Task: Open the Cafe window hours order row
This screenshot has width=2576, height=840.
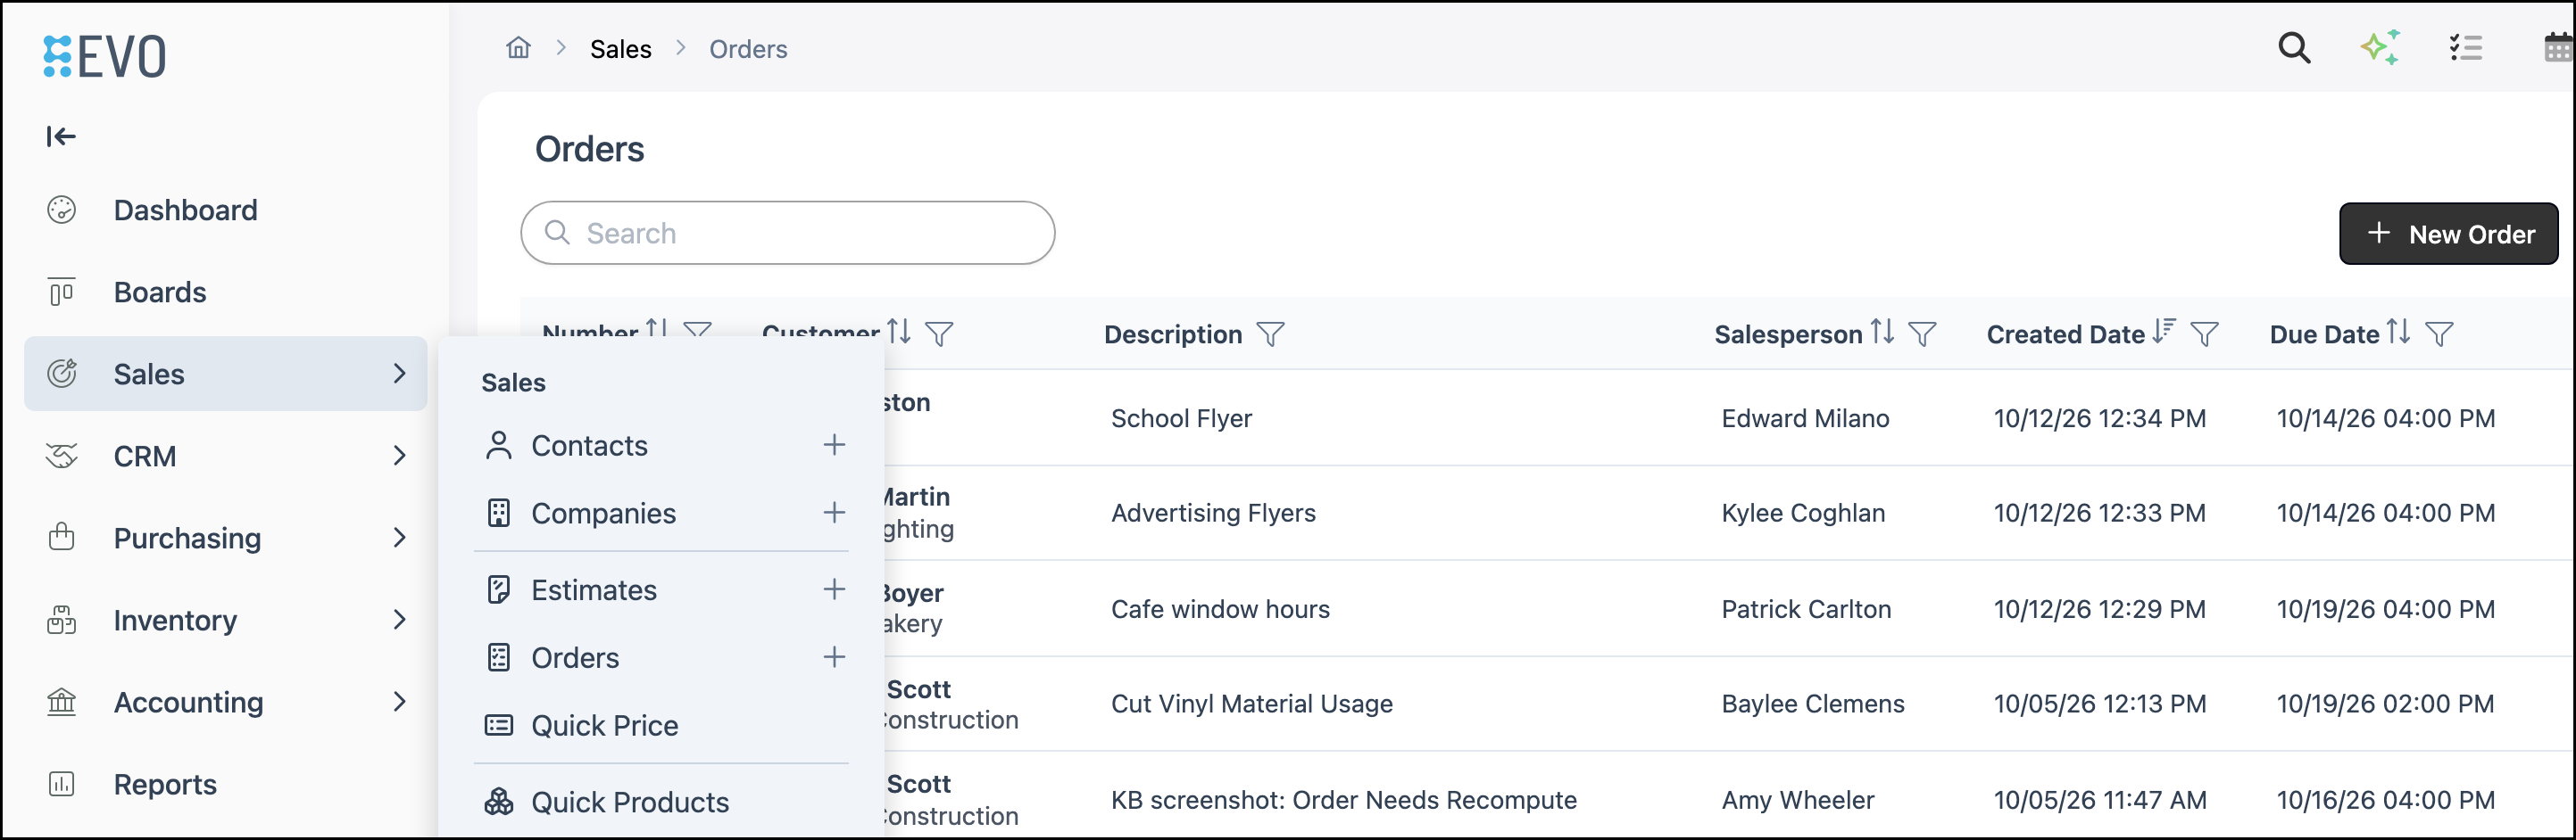Action: [x=1547, y=608]
